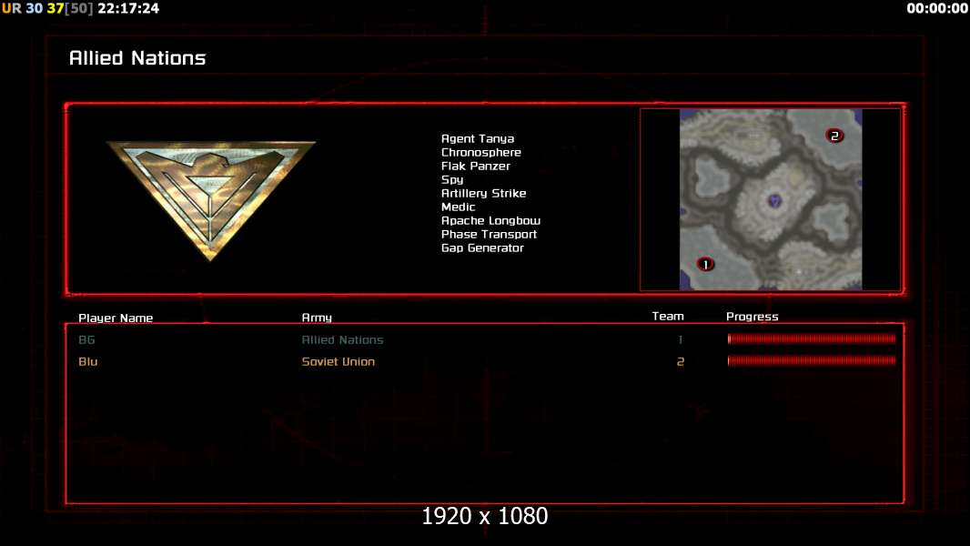Select Apache Longbow in the unit list

[491, 221]
